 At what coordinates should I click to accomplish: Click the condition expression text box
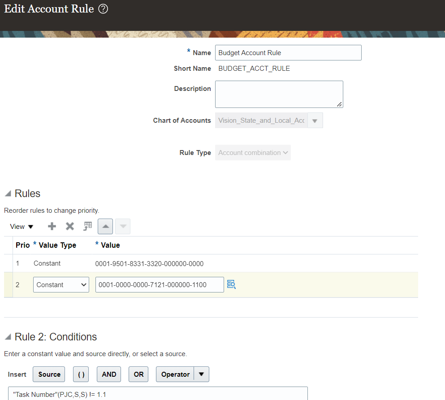click(x=158, y=394)
